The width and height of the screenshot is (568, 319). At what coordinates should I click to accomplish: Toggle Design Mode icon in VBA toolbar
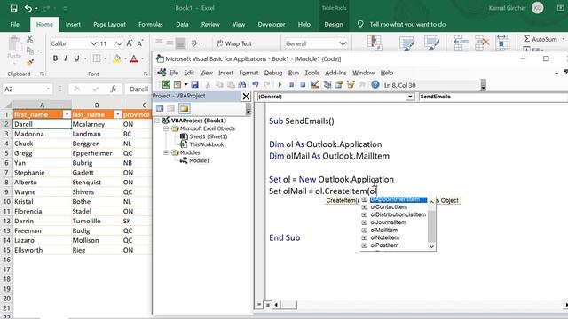314,85
